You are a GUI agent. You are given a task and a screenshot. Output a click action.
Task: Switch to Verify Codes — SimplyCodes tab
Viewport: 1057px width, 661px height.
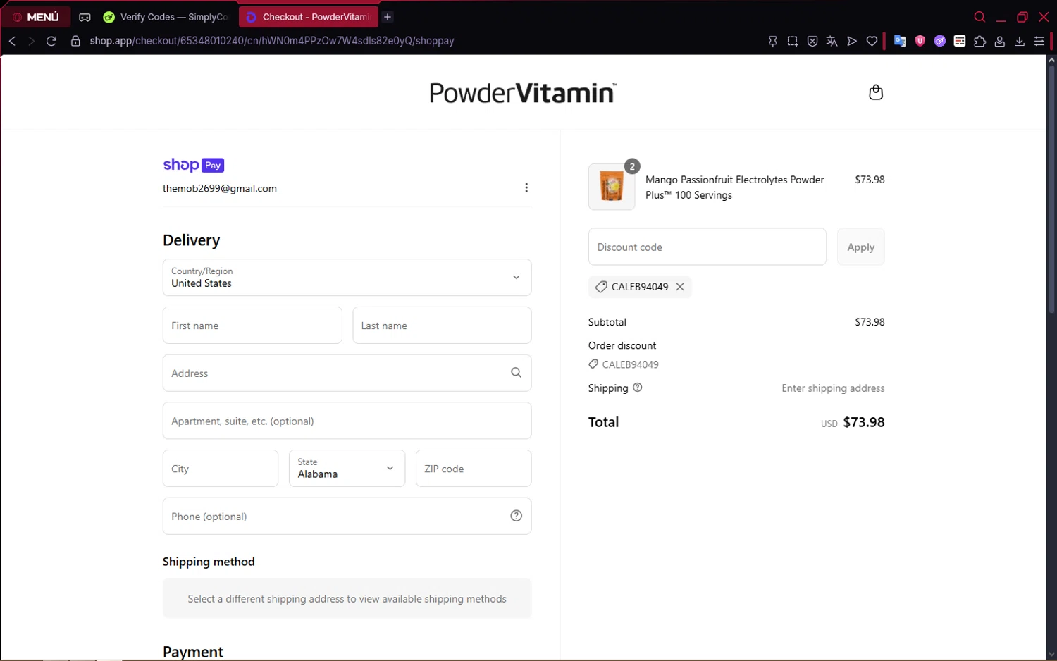pyautogui.click(x=166, y=17)
